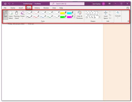Open the Help tab
Viewport: 132px width, 102px height.
[61, 8]
